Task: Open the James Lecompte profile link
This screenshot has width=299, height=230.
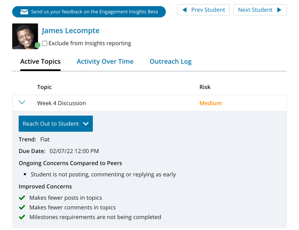Action: [x=71, y=31]
